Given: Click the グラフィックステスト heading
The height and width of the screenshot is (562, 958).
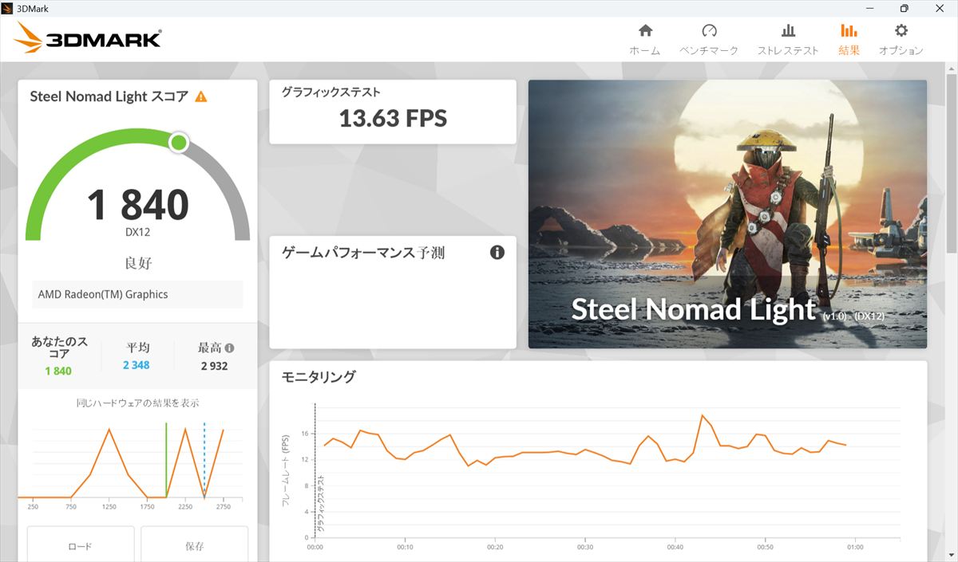Looking at the screenshot, I should 331,92.
